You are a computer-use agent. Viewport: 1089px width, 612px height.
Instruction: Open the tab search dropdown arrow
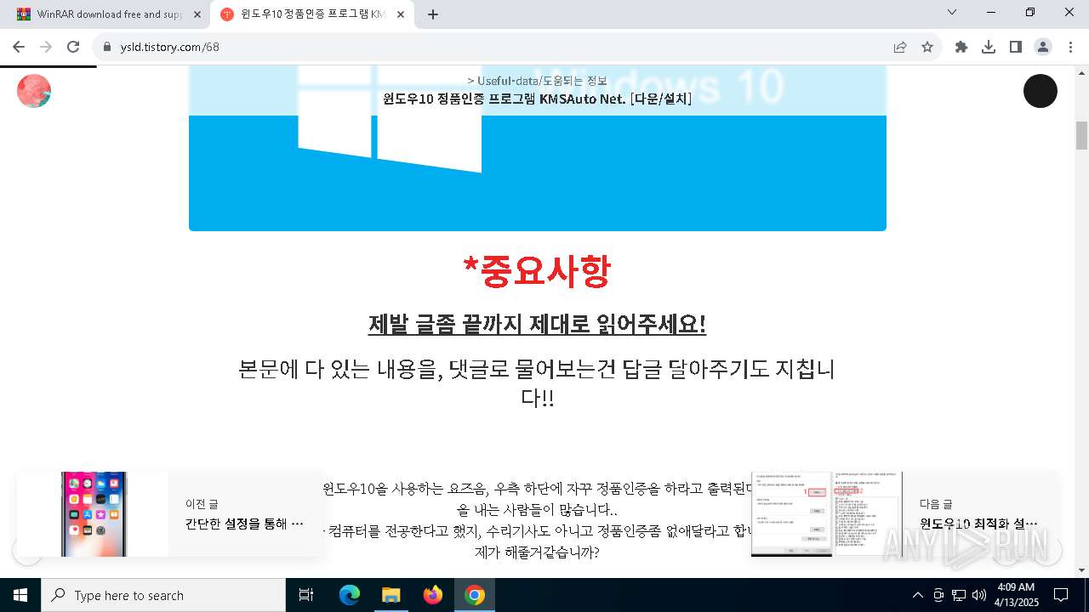pyautogui.click(x=952, y=12)
